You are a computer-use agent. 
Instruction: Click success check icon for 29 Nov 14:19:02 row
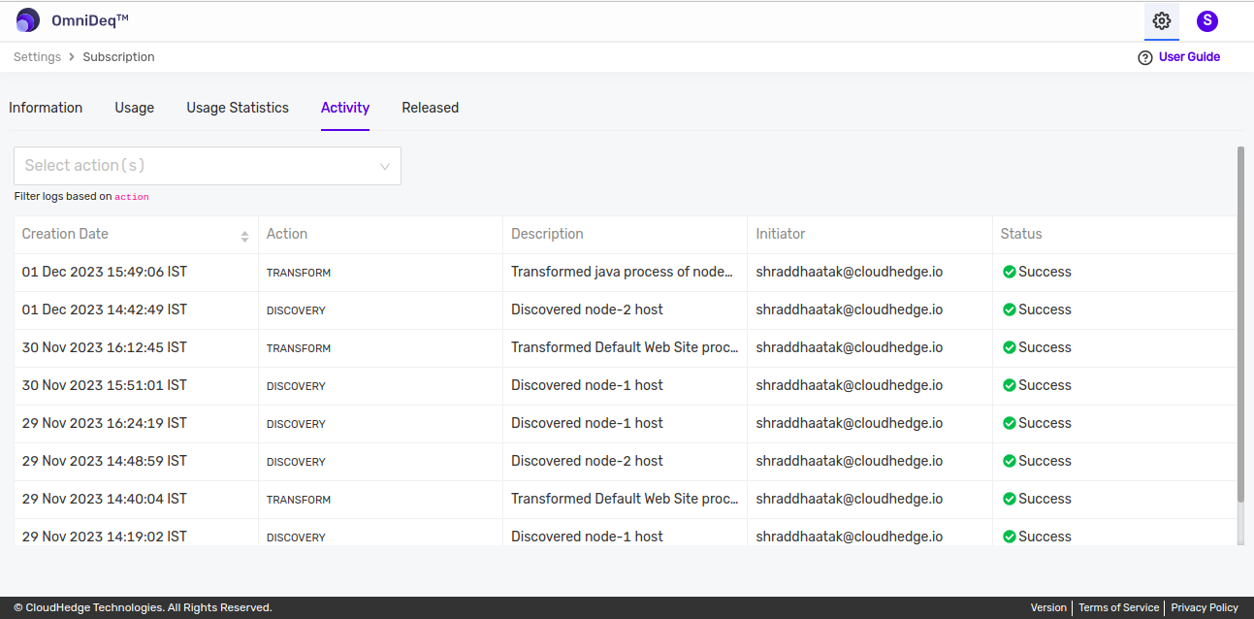[x=1009, y=537]
